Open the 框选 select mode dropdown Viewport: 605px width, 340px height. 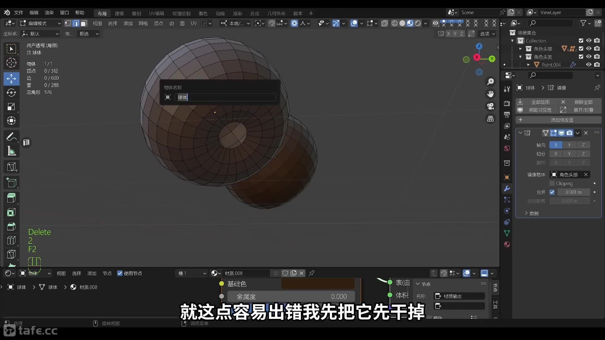(89, 34)
